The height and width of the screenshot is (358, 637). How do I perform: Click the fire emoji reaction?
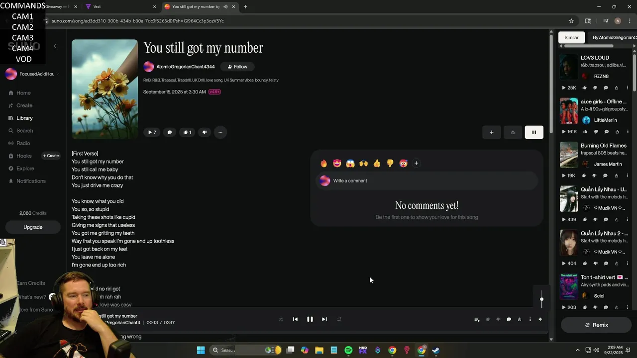click(324, 163)
